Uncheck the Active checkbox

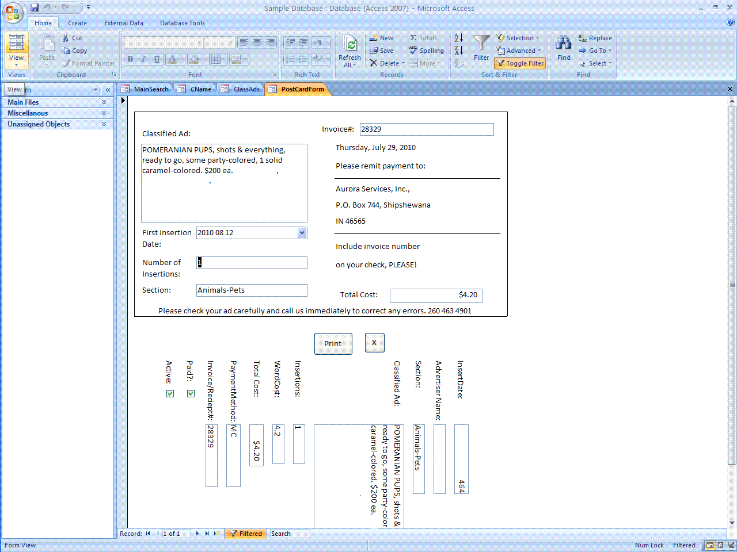point(170,394)
